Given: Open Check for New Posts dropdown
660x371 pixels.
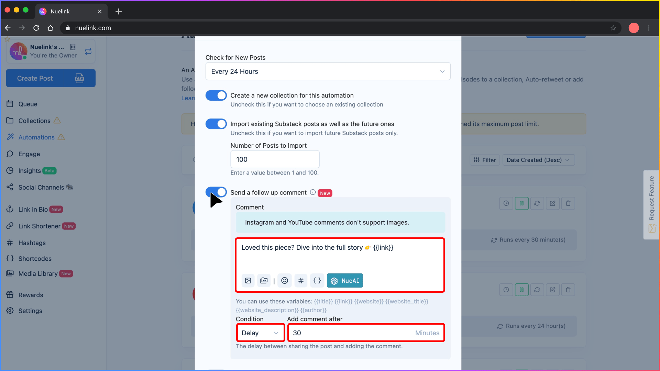Looking at the screenshot, I should pyautogui.click(x=328, y=71).
